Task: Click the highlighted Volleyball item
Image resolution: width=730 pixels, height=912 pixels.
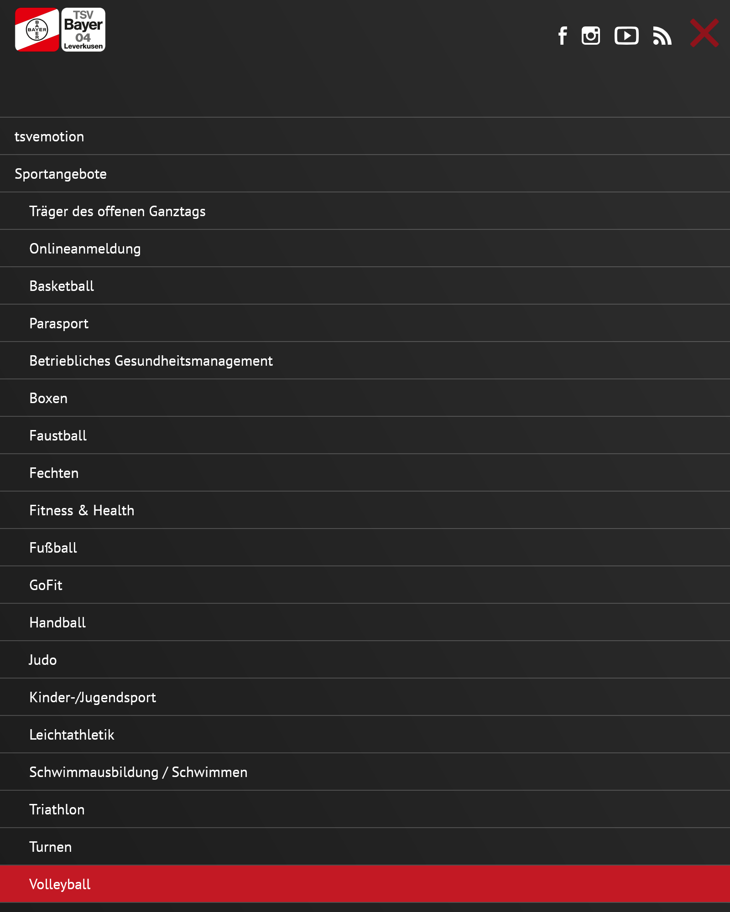Action: tap(60, 884)
